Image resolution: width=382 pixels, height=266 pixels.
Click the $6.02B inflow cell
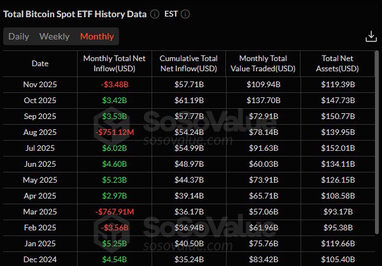pyautogui.click(x=114, y=148)
